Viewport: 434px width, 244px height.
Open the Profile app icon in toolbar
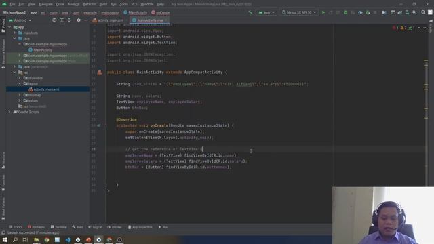coord(360,12)
